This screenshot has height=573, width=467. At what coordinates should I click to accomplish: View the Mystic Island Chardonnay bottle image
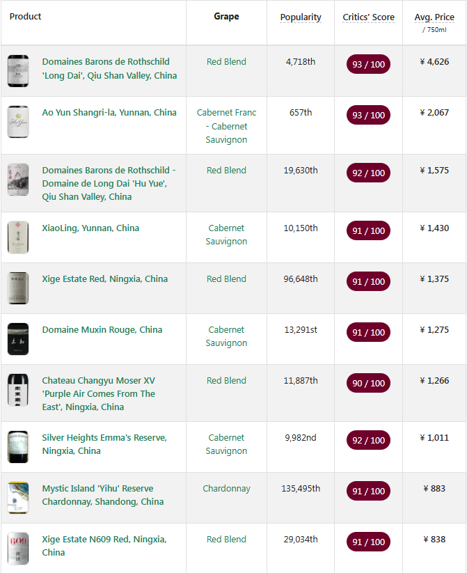click(x=18, y=498)
